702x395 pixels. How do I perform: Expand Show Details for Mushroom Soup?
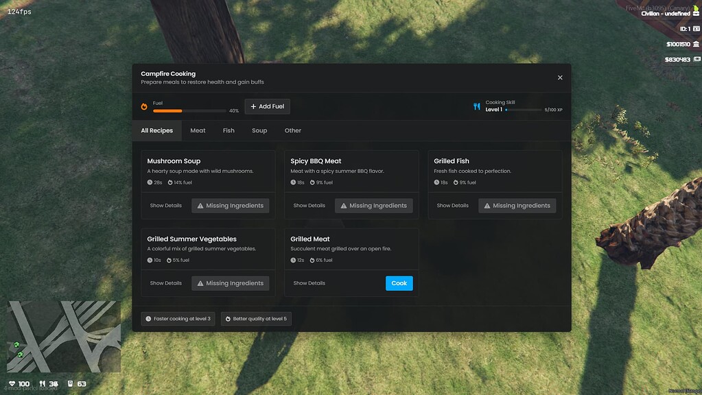(166, 206)
